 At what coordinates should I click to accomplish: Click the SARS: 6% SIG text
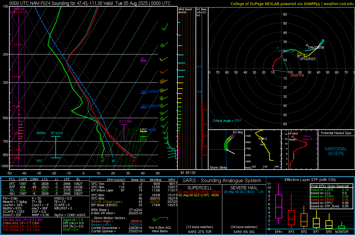pos(244,232)
